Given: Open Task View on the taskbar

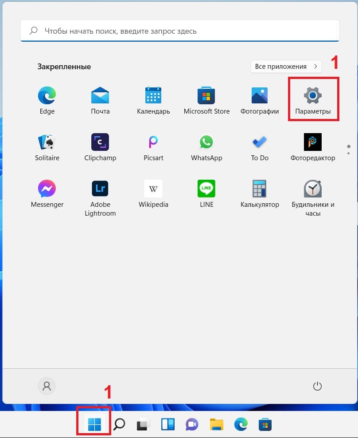Looking at the screenshot, I should click(x=143, y=424).
